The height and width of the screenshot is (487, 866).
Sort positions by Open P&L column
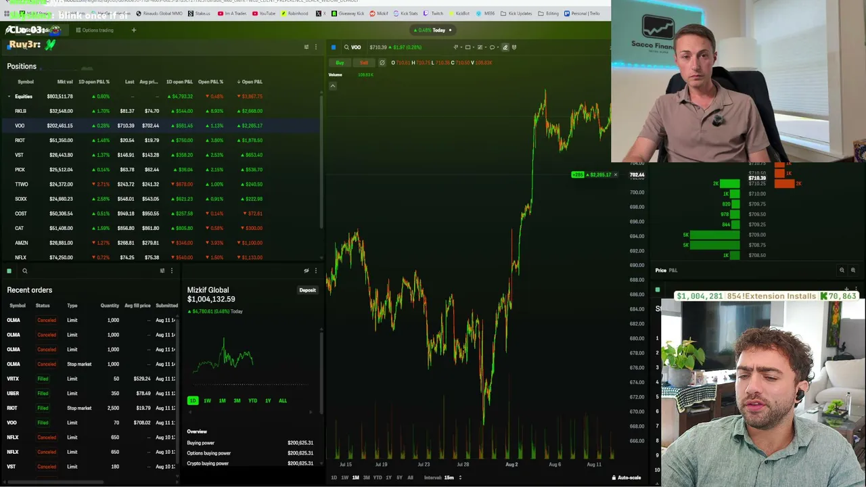pos(250,82)
